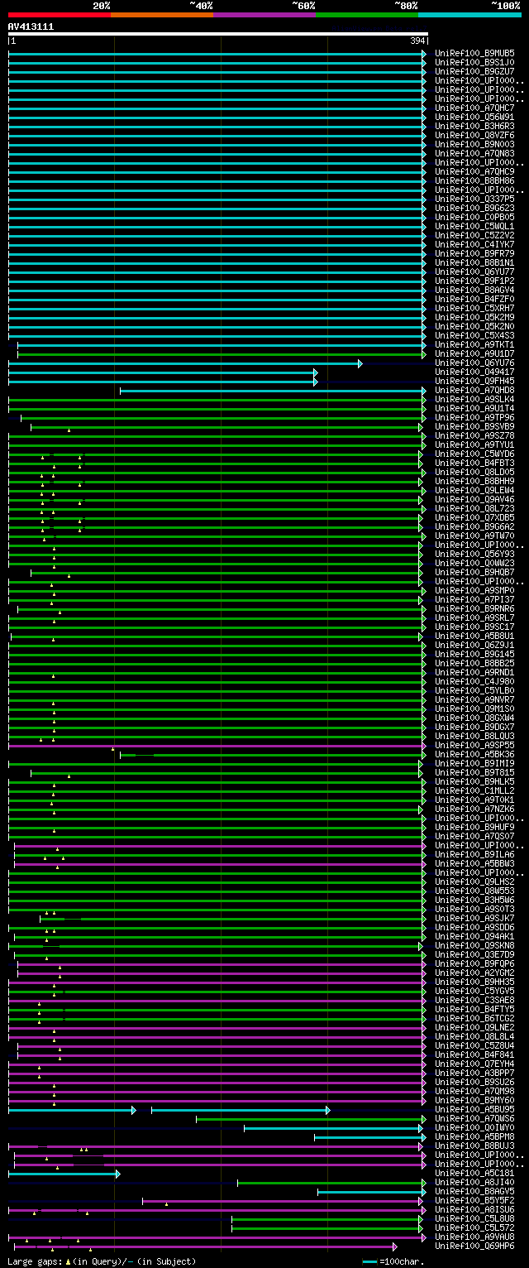
Task: Click the cyan =100char. scale bar
Action: pos(370,1261)
